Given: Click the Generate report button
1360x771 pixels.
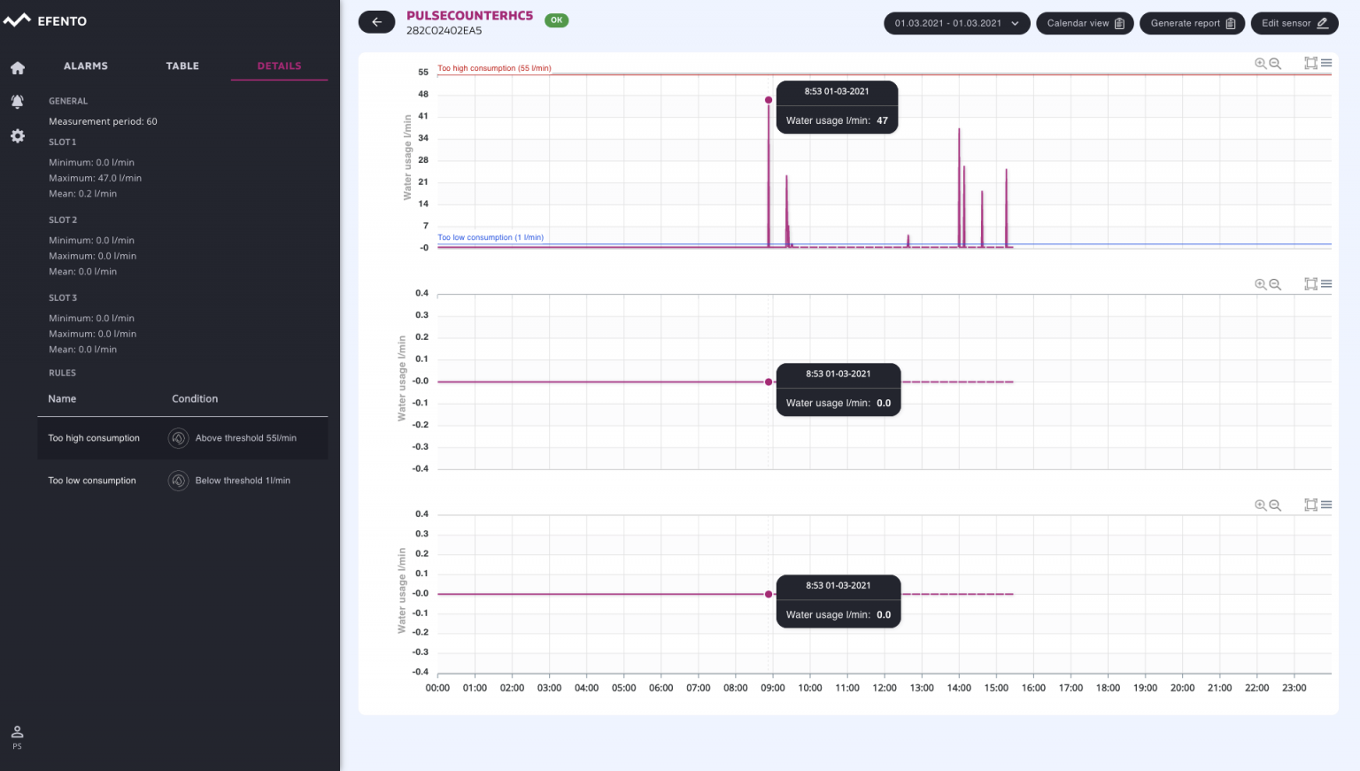Looking at the screenshot, I should click(1192, 23).
